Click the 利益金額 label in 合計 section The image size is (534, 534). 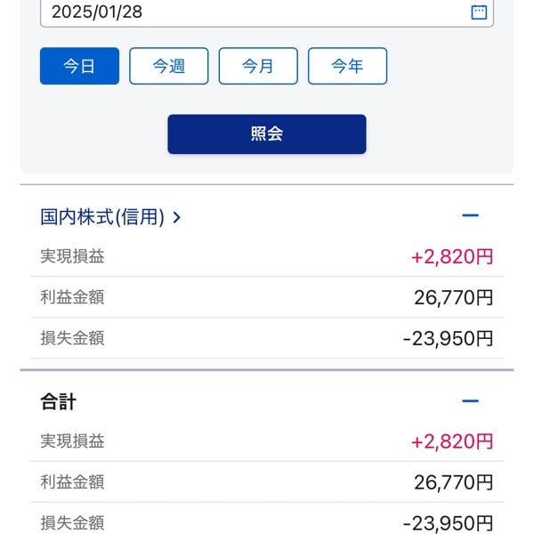pyautogui.click(x=72, y=481)
